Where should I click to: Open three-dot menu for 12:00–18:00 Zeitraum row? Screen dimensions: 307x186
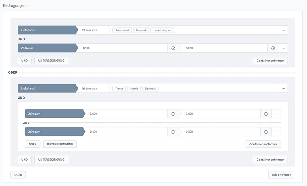click(283, 48)
